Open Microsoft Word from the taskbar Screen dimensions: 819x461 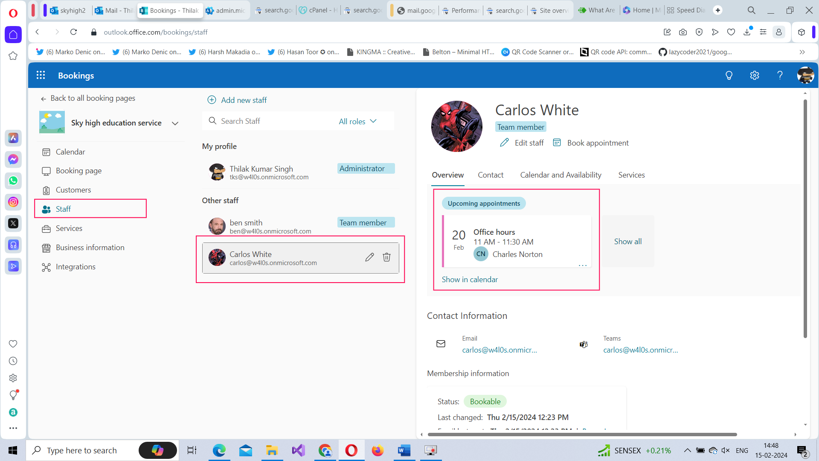pyautogui.click(x=404, y=450)
